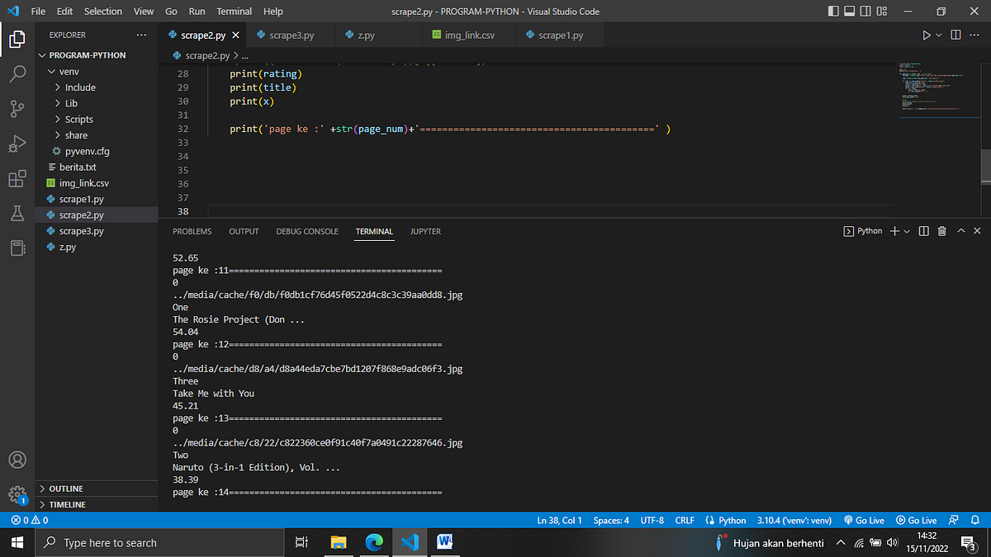Viewport: 991px width, 557px height.
Task: Open the Manage gear menu
Action: (17, 493)
